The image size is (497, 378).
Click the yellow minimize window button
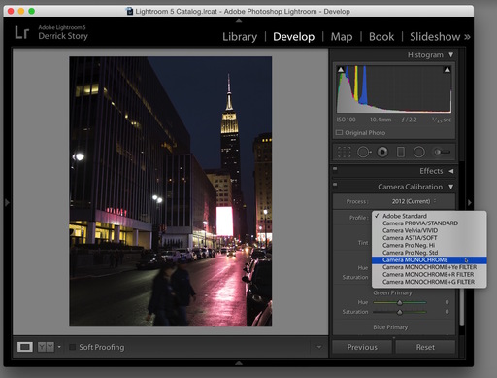pos(21,11)
